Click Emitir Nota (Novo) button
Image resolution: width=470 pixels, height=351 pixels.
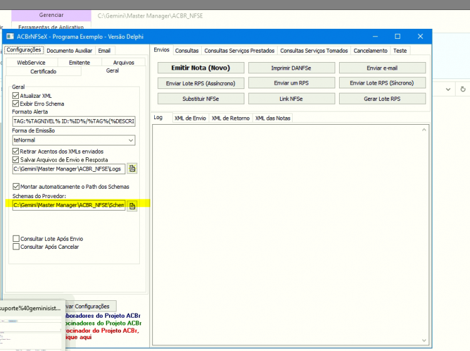coord(201,68)
